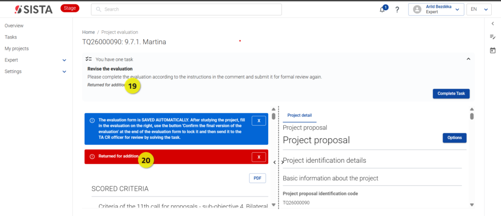Open the edit notes icon in right sidebar
This screenshot has width=501, height=216.
point(493,37)
